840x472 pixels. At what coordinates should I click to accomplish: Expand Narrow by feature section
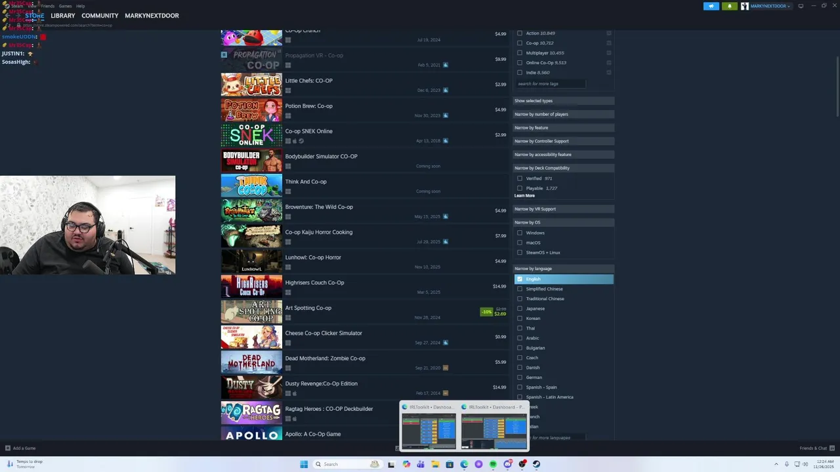click(563, 128)
